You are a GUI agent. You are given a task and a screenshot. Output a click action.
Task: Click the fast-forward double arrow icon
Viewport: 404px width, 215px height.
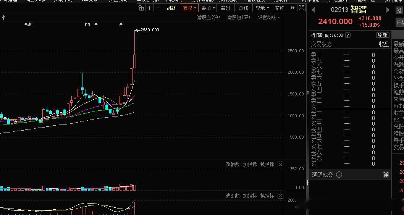293,8
